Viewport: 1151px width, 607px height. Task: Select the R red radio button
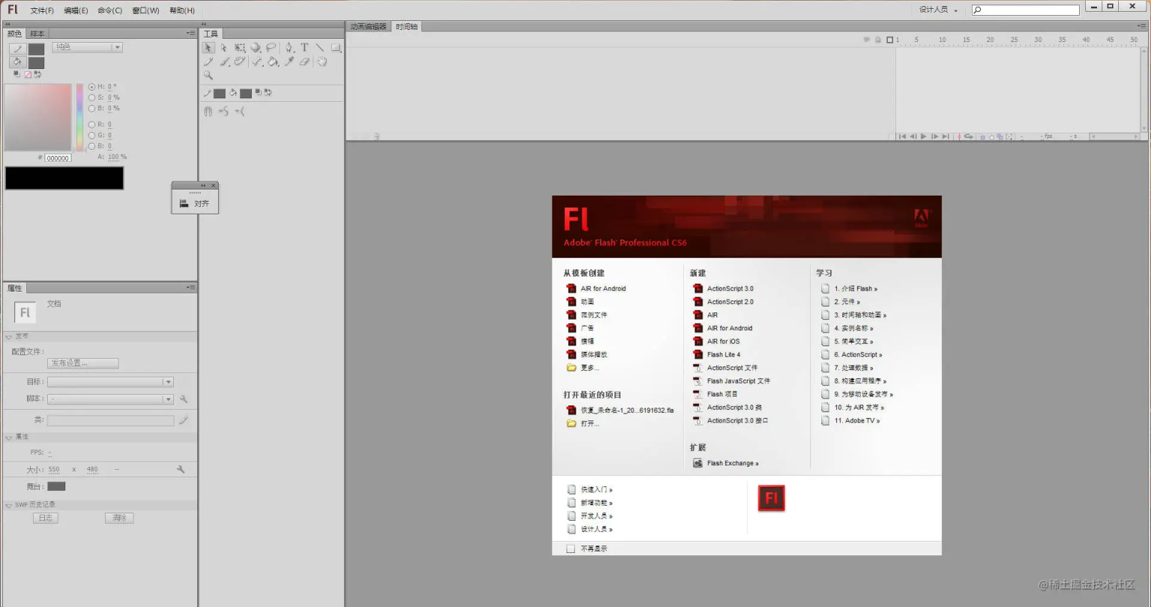pyautogui.click(x=92, y=124)
